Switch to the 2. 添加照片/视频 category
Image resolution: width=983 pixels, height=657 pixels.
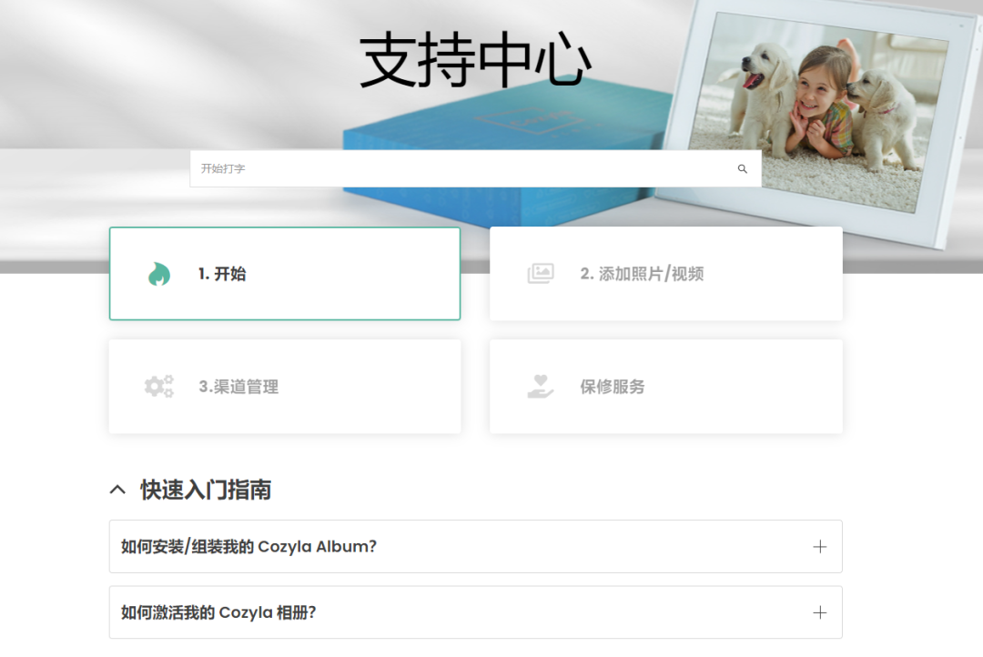click(665, 273)
